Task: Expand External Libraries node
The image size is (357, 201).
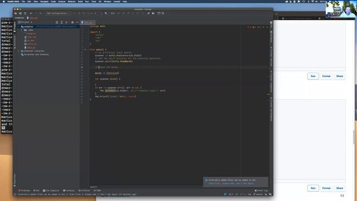Action: [x=18, y=51]
